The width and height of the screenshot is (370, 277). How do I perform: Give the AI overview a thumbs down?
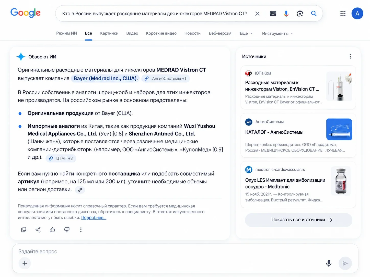[x=67, y=230]
